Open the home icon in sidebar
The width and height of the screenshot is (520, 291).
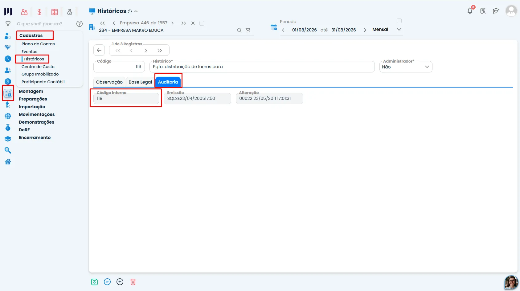click(x=8, y=162)
